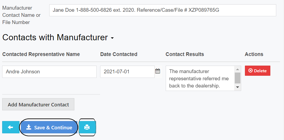This screenshot has height=140, width=284.
Task: Click the Contacted Representative Name column header
Action: pos(41,54)
